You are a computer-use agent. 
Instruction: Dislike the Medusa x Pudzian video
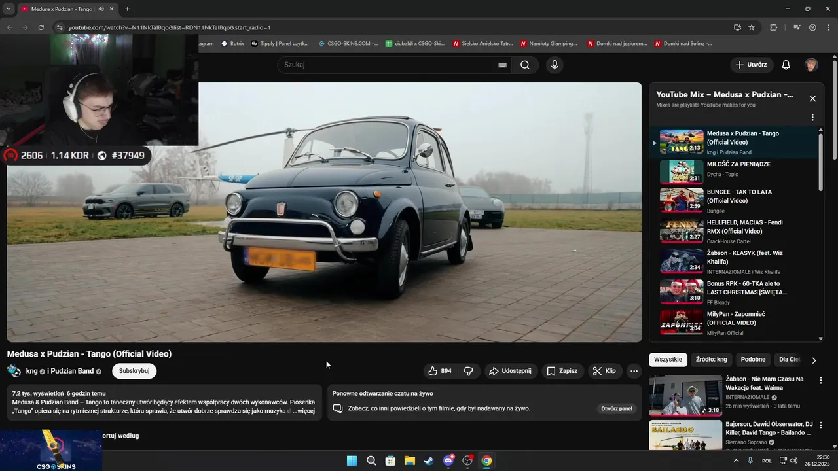[469, 371]
